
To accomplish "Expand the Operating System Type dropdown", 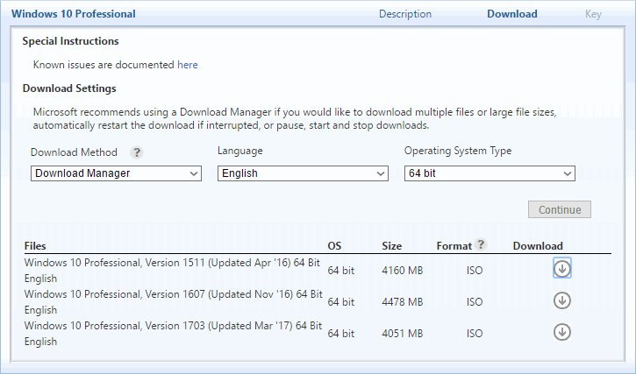I will coord(490,173).
